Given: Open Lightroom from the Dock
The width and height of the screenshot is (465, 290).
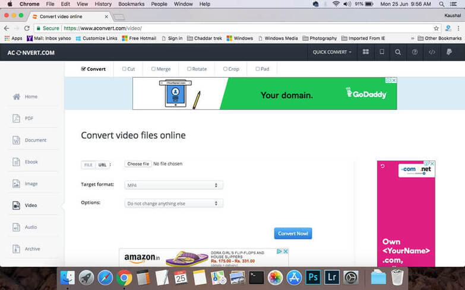Looking at the screenshot, I should tap(332, 278).
